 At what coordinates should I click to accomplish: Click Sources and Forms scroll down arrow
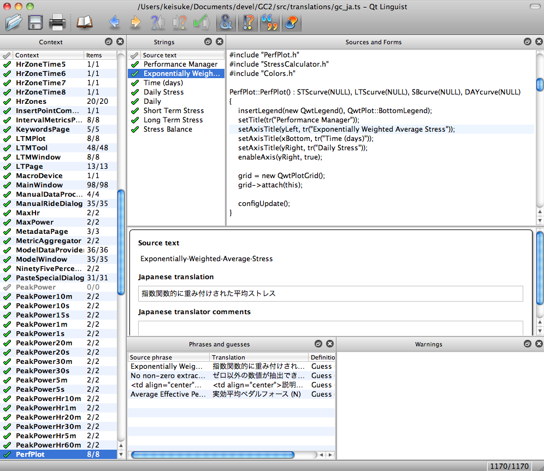tap(540, 220)
